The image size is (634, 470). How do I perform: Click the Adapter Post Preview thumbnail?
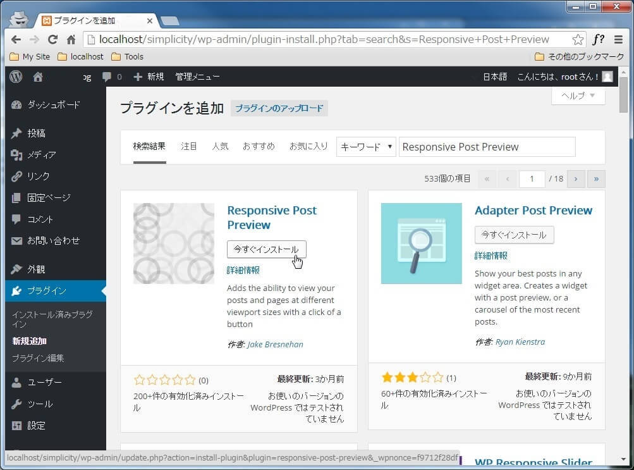[x=421, y=244]
